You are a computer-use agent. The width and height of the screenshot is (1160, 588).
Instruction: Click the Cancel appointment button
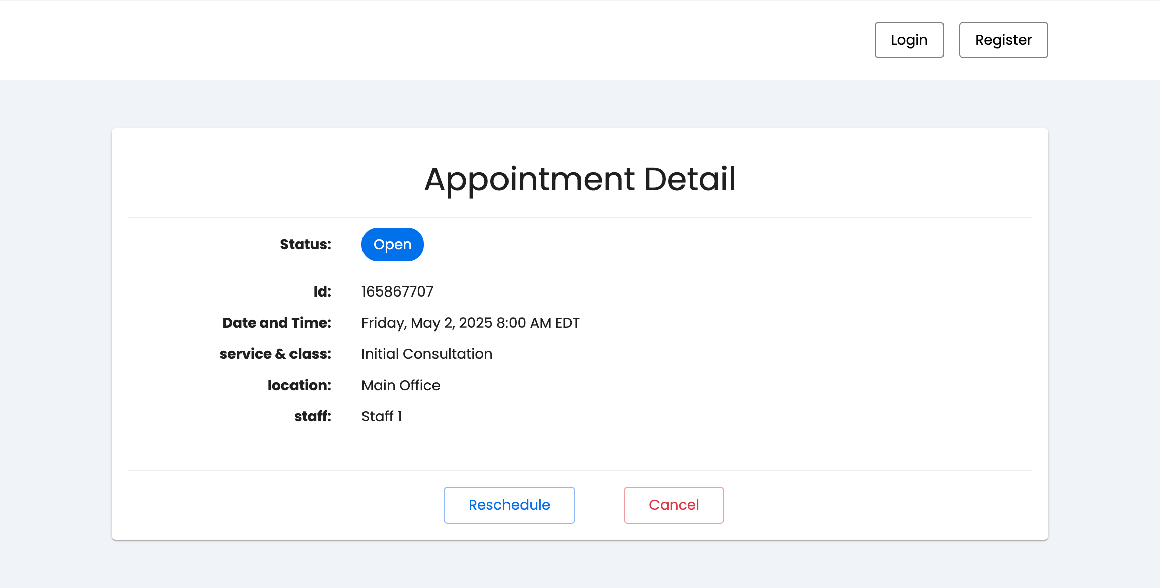coord(674,505)
